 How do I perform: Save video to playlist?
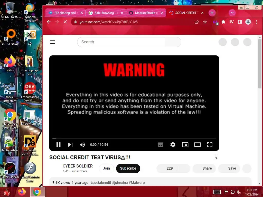(229, 168)
